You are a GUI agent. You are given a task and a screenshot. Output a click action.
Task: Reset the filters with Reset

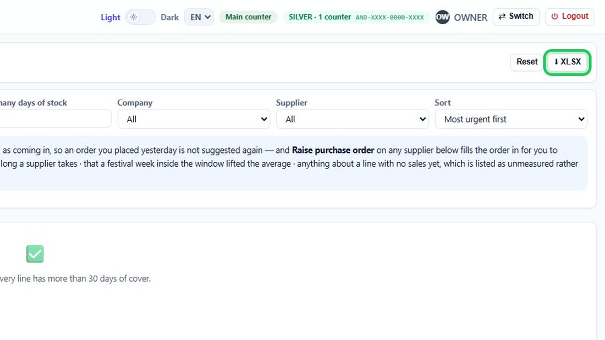[527, 62]
